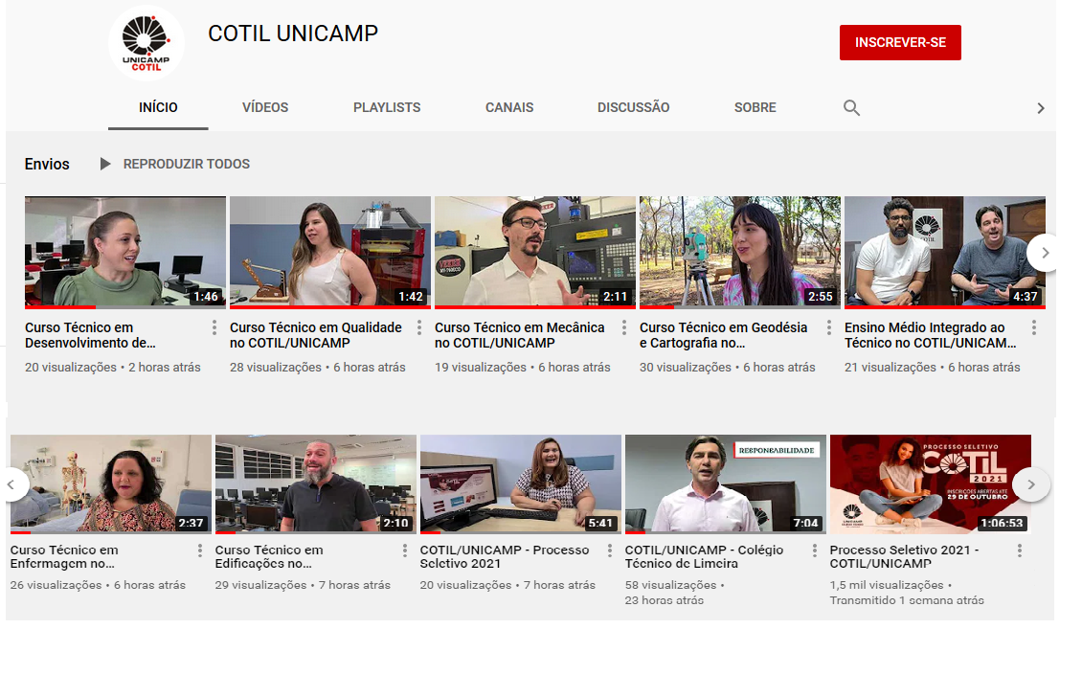Open options menu for Colégio Técnico de Limeira video
The width and height of the screenshot is (1082, 697).
(815, 550)
